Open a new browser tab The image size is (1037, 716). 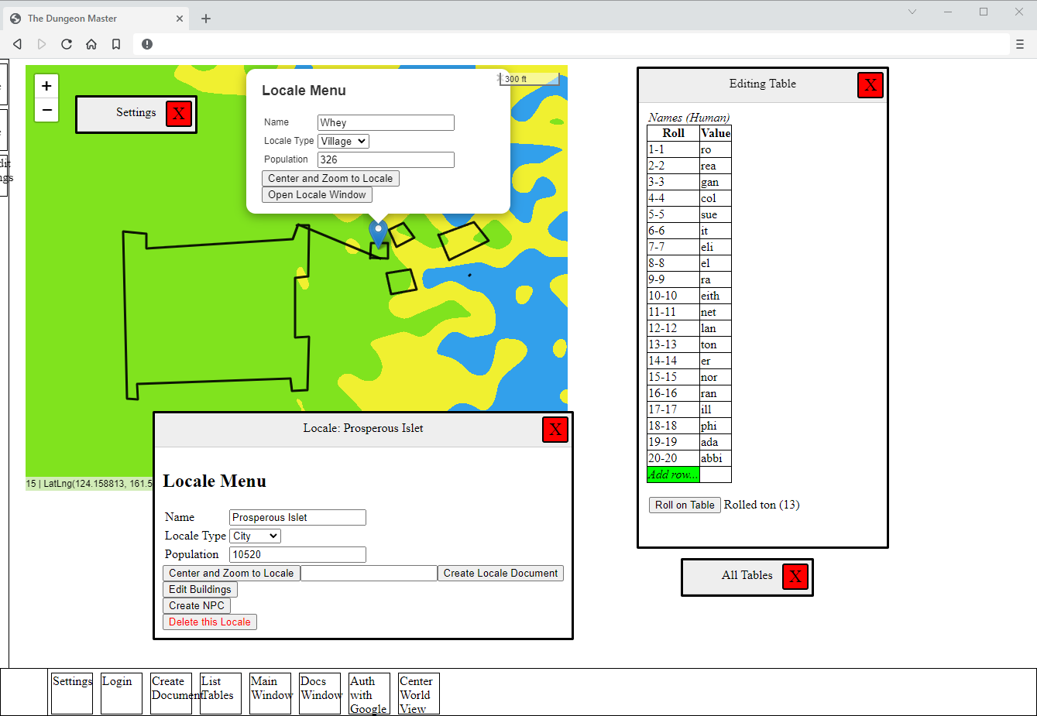click(x=206, y=19)
